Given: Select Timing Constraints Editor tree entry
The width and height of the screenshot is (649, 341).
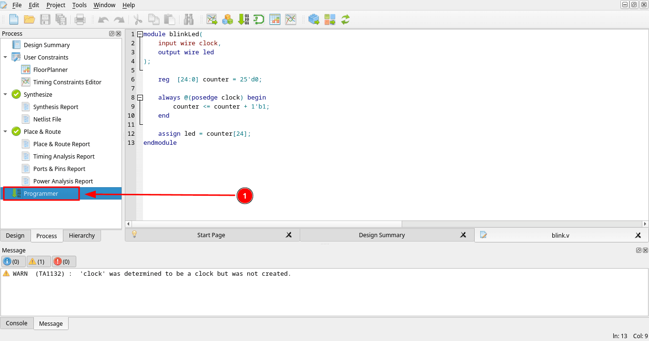Looking at the screenshot, I should (67, 82).
